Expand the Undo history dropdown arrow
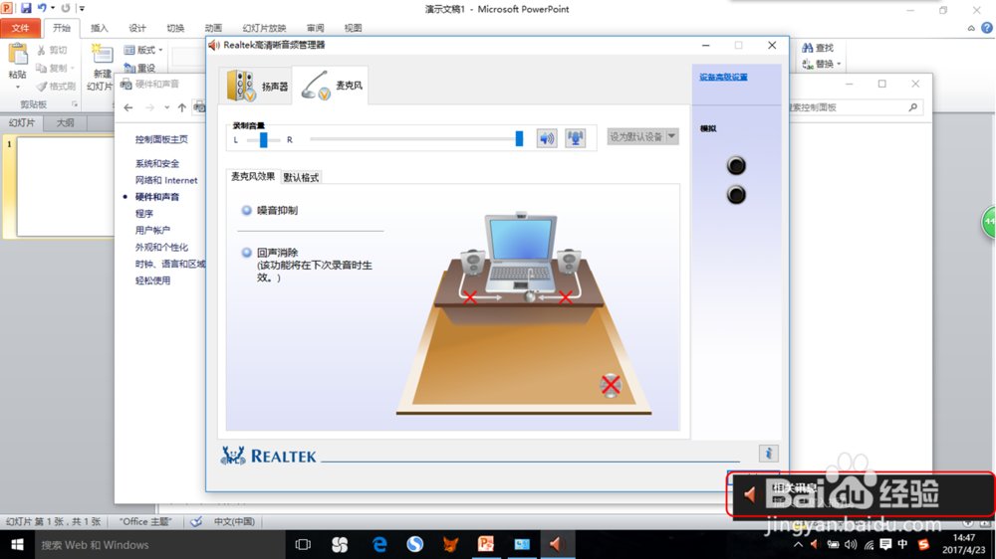Viewport: 996px width, 559px height. click(52, 8)
